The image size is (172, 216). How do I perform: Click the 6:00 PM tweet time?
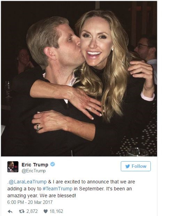click(16, 202)
